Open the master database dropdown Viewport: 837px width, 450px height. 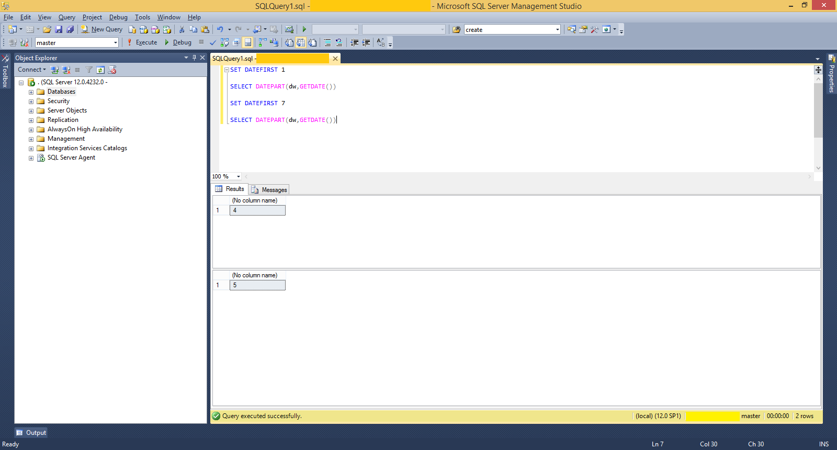(115, 43)
